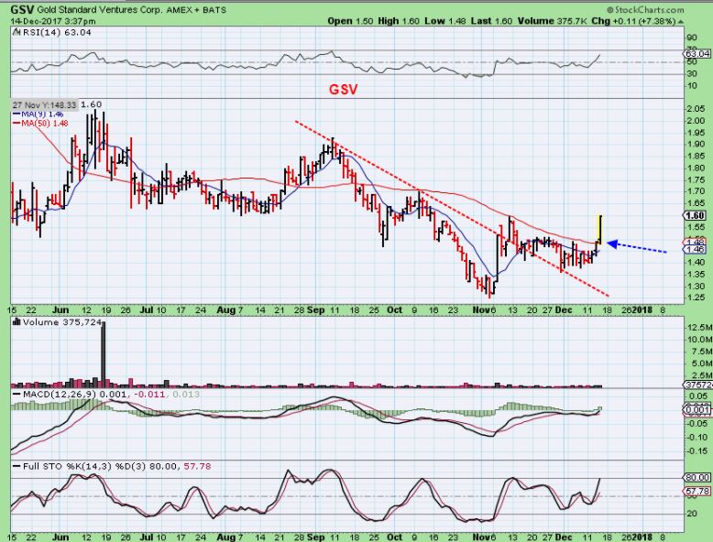Click the 57.78 stochastic value tag at right
Screen dimensions: 713x542
click(697, 491)
